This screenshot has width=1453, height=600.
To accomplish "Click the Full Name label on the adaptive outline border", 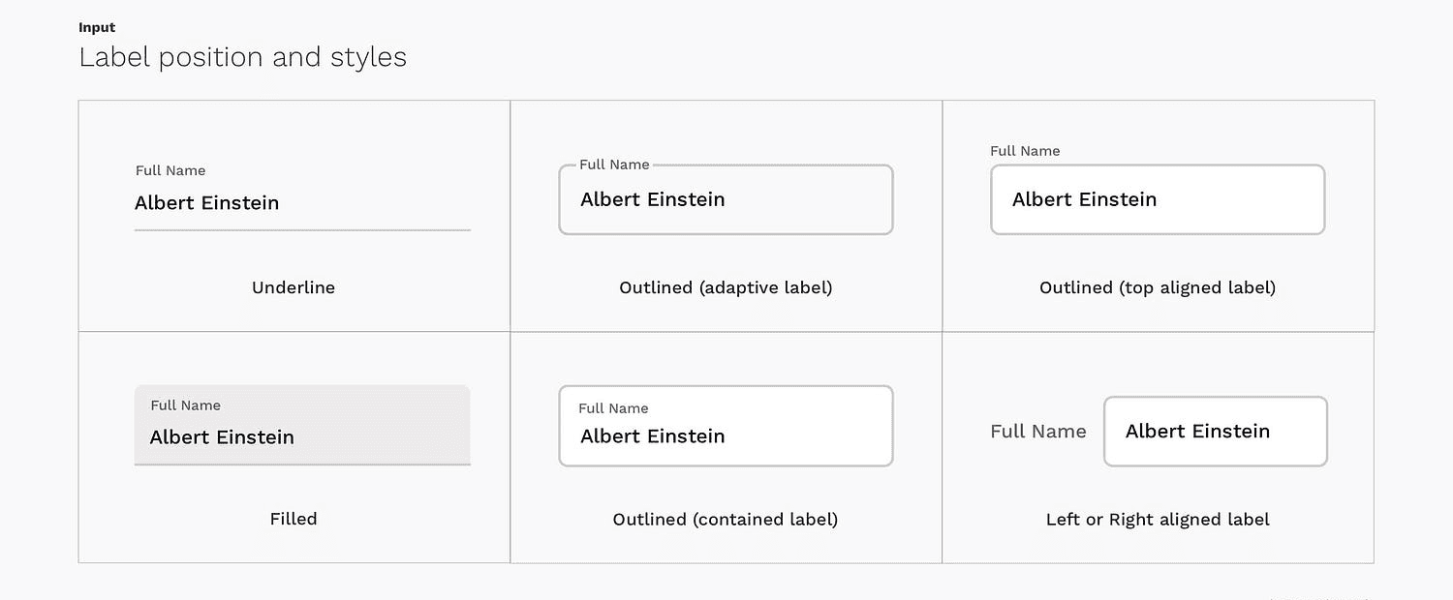I will click(614, 165).
